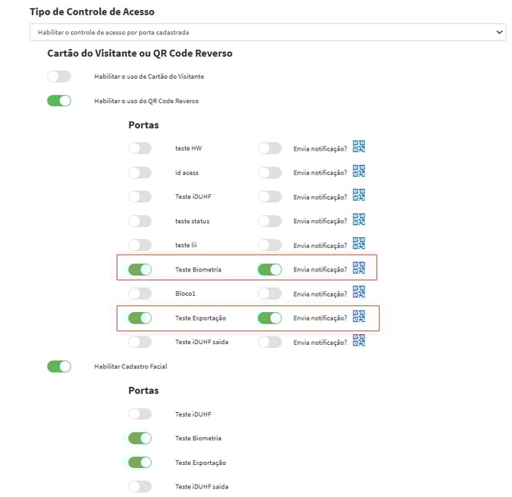This screenshot has height=497, width=512.
Task: Enable Teste iDUHF saida in facial doors
Action: [x=140, y=486]
